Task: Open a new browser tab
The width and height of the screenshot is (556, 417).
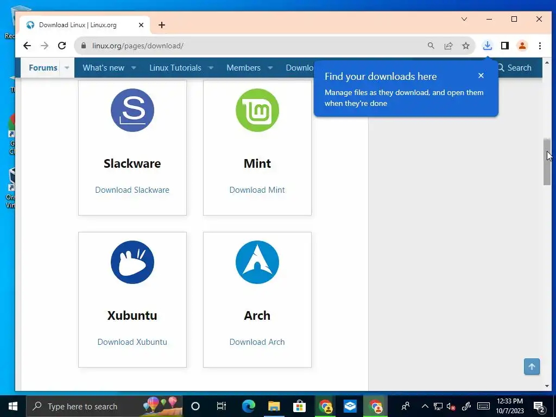Action: point(162,25)
